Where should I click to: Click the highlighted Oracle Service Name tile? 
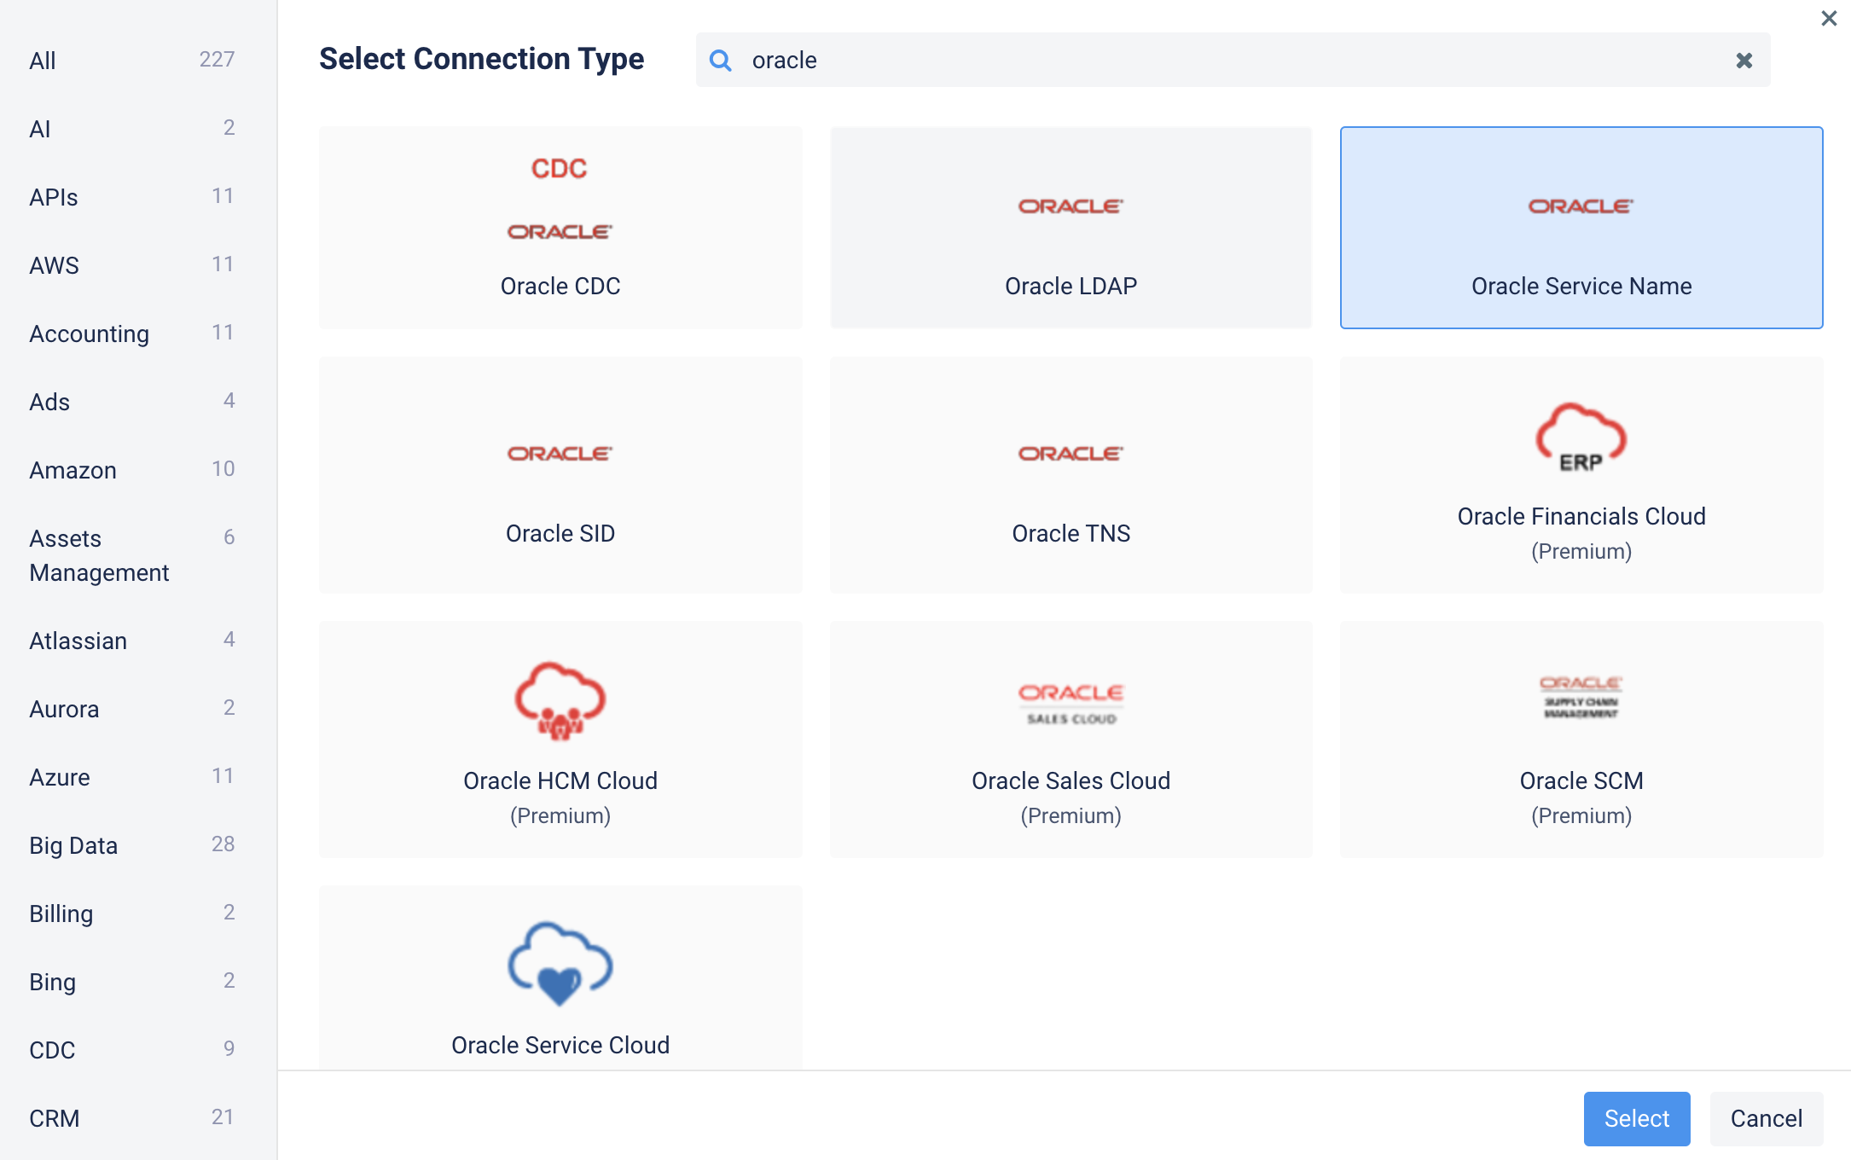click(x=1581, y=228)
